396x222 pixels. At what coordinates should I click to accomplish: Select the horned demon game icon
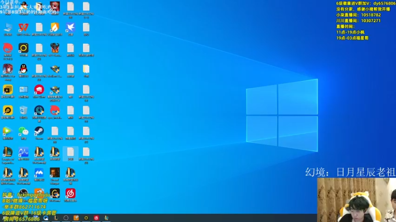point(55,48)
